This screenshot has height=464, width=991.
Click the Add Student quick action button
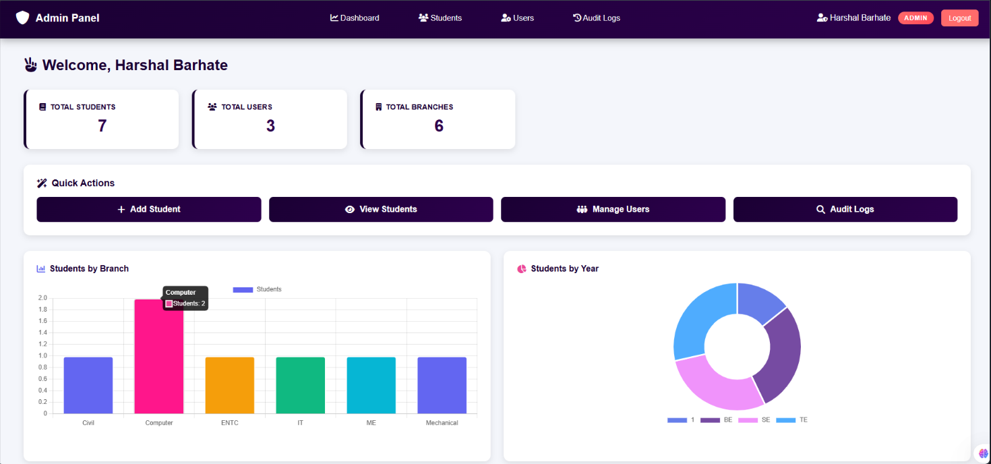pos(148,209)
